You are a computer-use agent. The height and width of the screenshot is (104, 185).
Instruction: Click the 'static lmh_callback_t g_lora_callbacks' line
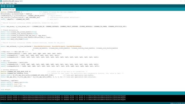[x=41, y=46]
